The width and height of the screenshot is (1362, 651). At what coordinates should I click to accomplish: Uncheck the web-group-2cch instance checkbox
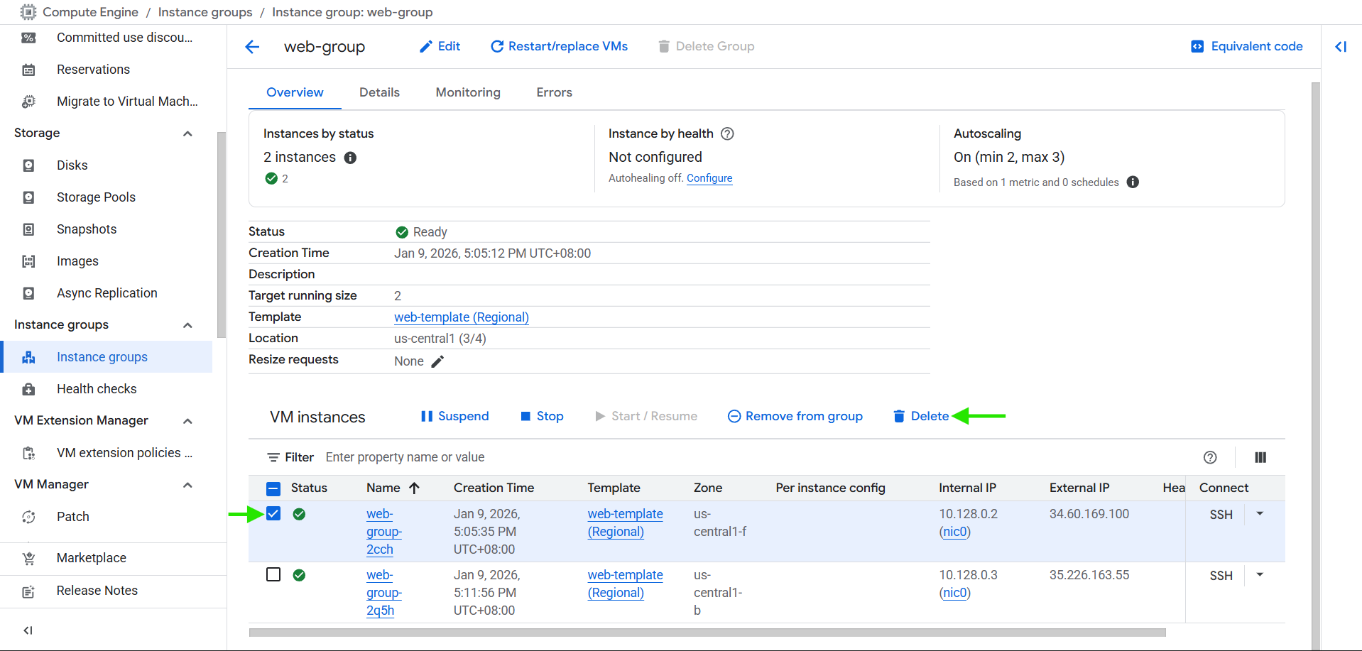pyautogui.click(x=273, y=514)
